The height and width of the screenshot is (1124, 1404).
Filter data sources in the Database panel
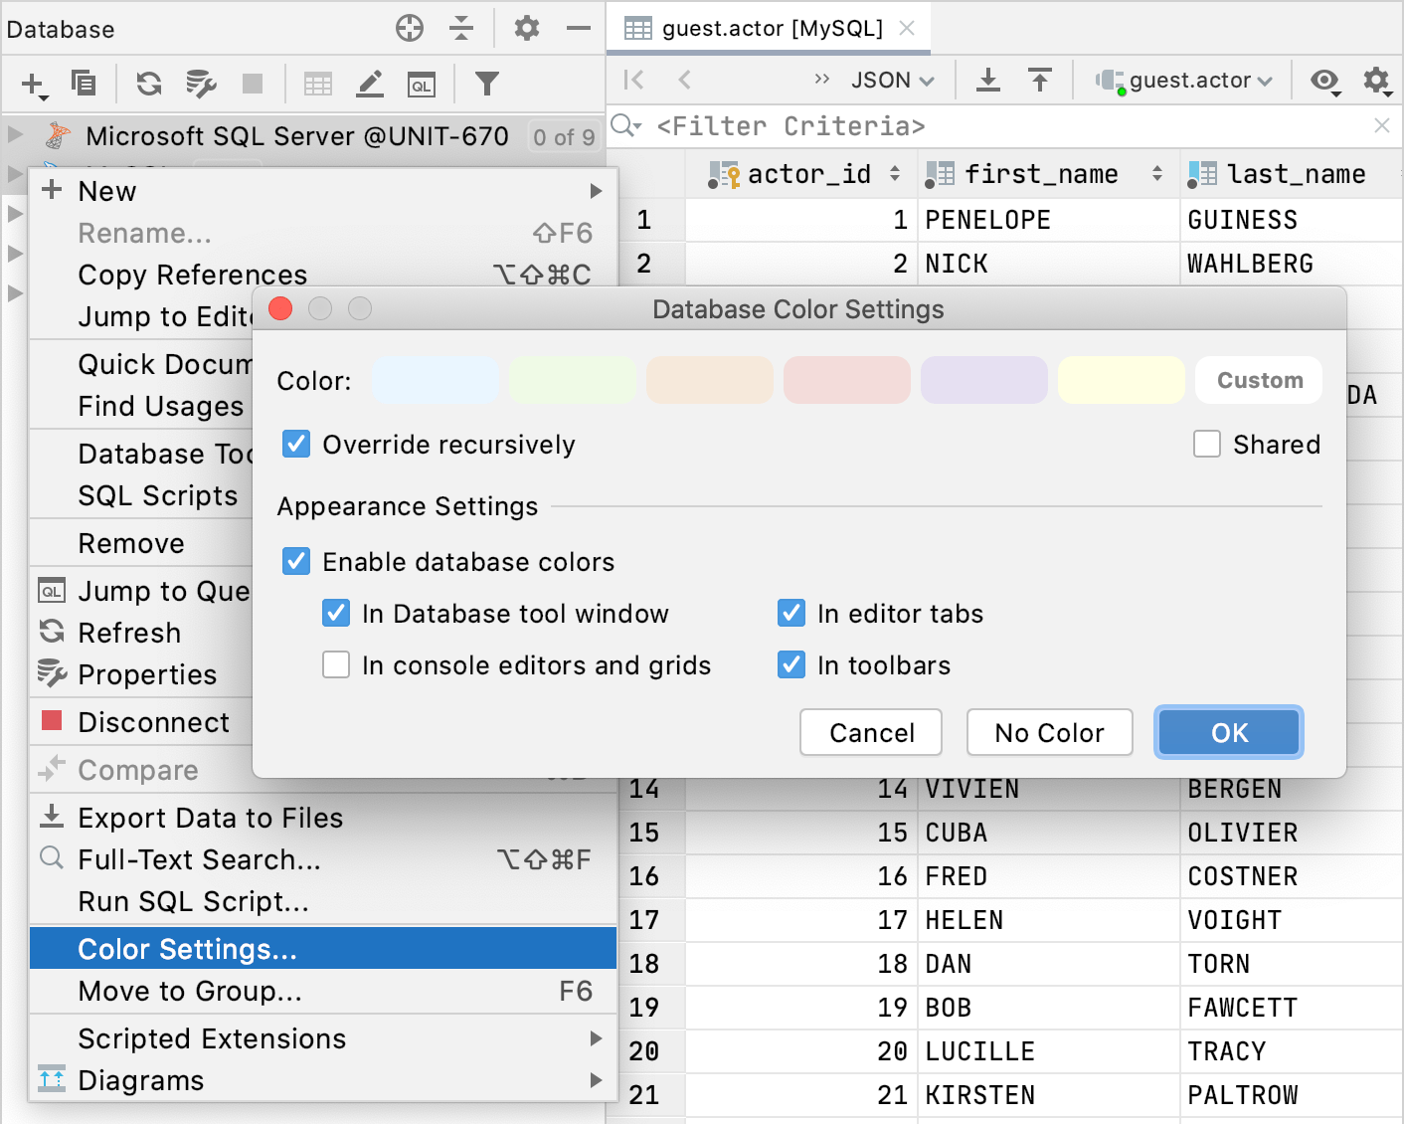486,84
